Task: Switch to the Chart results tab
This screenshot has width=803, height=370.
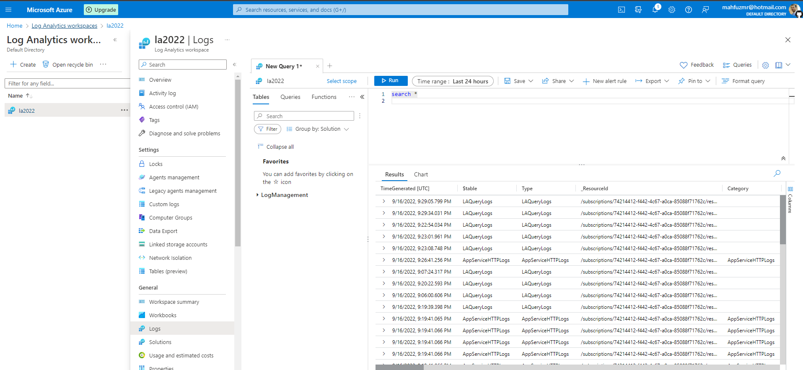Action: pyautogui.click(x=421, y=174)
